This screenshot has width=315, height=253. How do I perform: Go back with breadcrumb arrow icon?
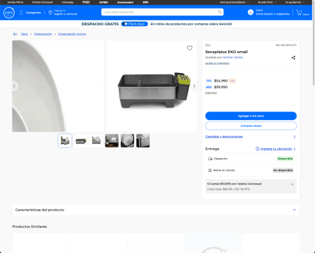tap(15, 34)
